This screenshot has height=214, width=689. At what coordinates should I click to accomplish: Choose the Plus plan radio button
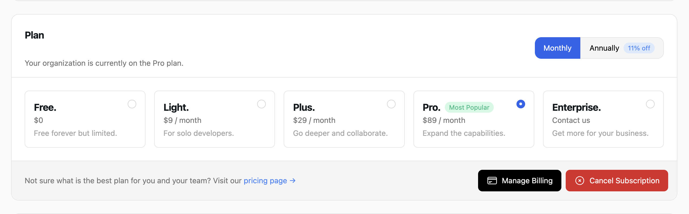coord(391,104)
